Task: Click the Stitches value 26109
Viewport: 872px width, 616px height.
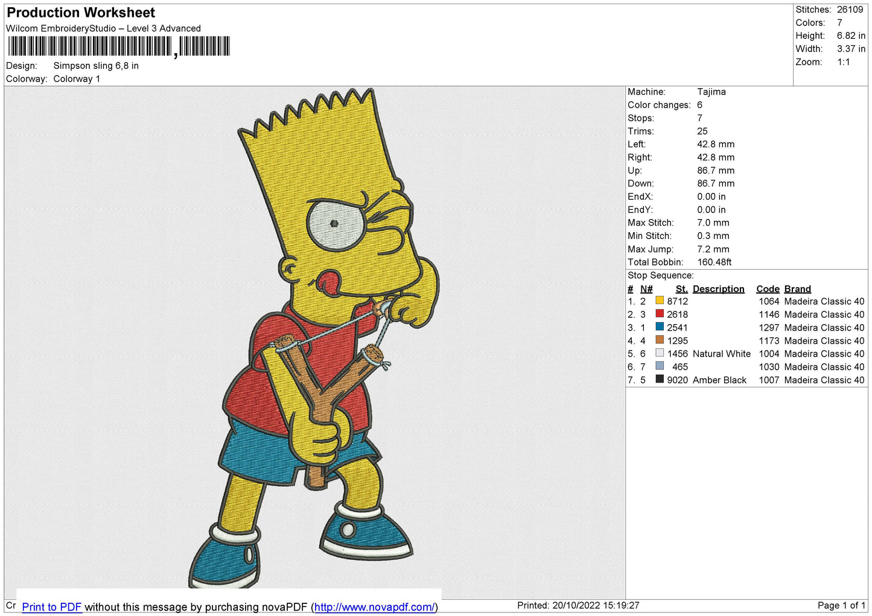Action: [x=850, y=10]
